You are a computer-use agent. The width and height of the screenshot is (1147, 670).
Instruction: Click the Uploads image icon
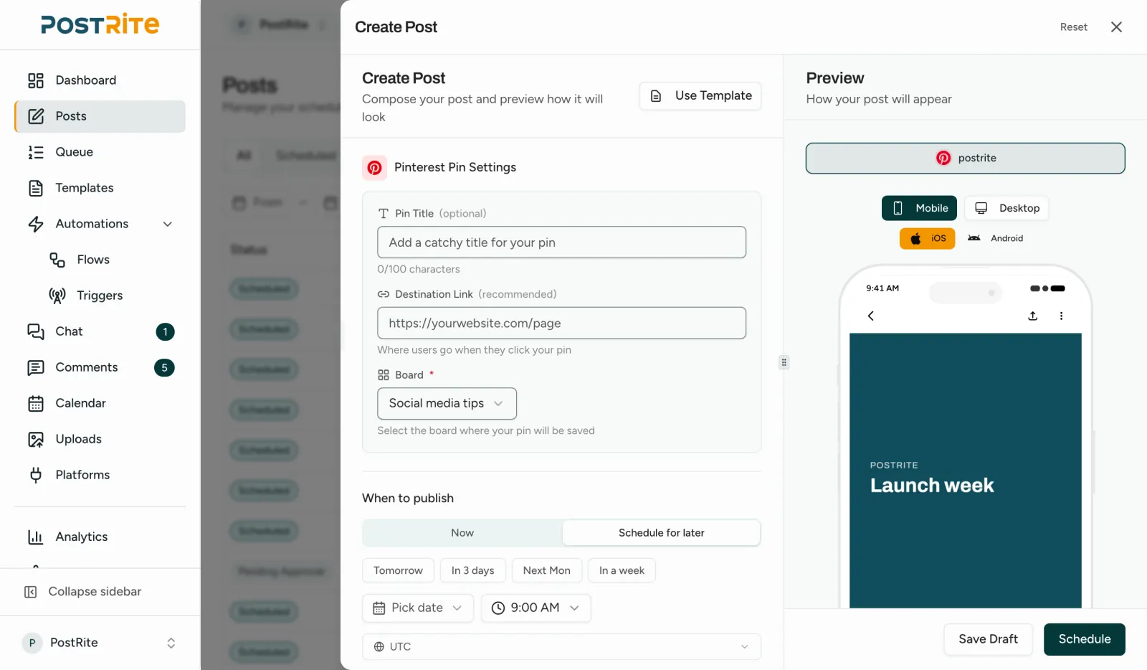click(x=36, y=439)
